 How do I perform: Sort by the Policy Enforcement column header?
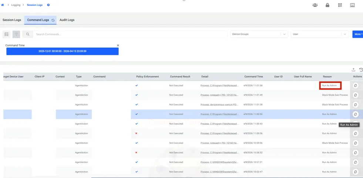click(x=148, y=77)
